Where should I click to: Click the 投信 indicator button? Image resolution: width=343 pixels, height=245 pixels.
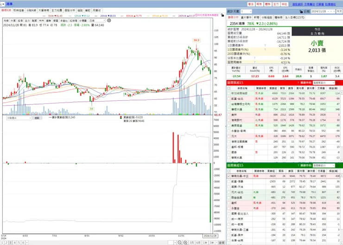[x=20, y=20]
